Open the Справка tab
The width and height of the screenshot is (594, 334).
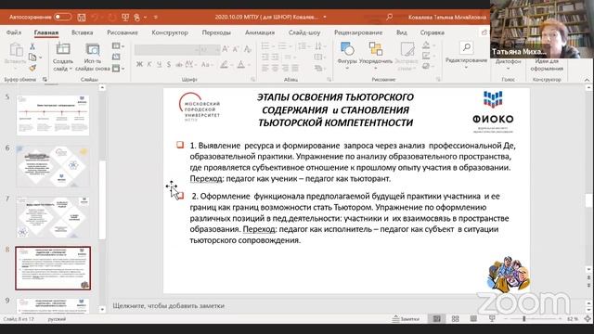click(x=432, y=32)
